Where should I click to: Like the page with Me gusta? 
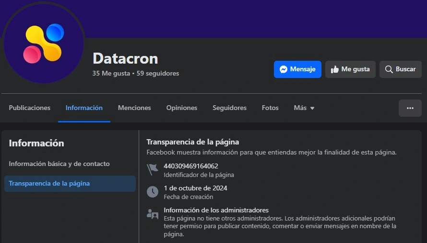(350, 69)
